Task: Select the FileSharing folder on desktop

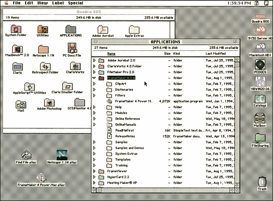Action: pos(260,138)
